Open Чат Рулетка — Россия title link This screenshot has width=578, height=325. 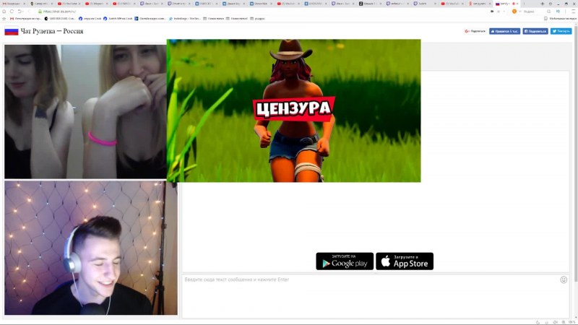pyautogui.click(x=52, y=31)
